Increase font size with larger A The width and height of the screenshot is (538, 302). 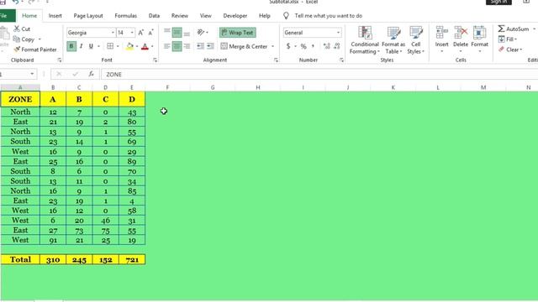(x=140, y=33)
